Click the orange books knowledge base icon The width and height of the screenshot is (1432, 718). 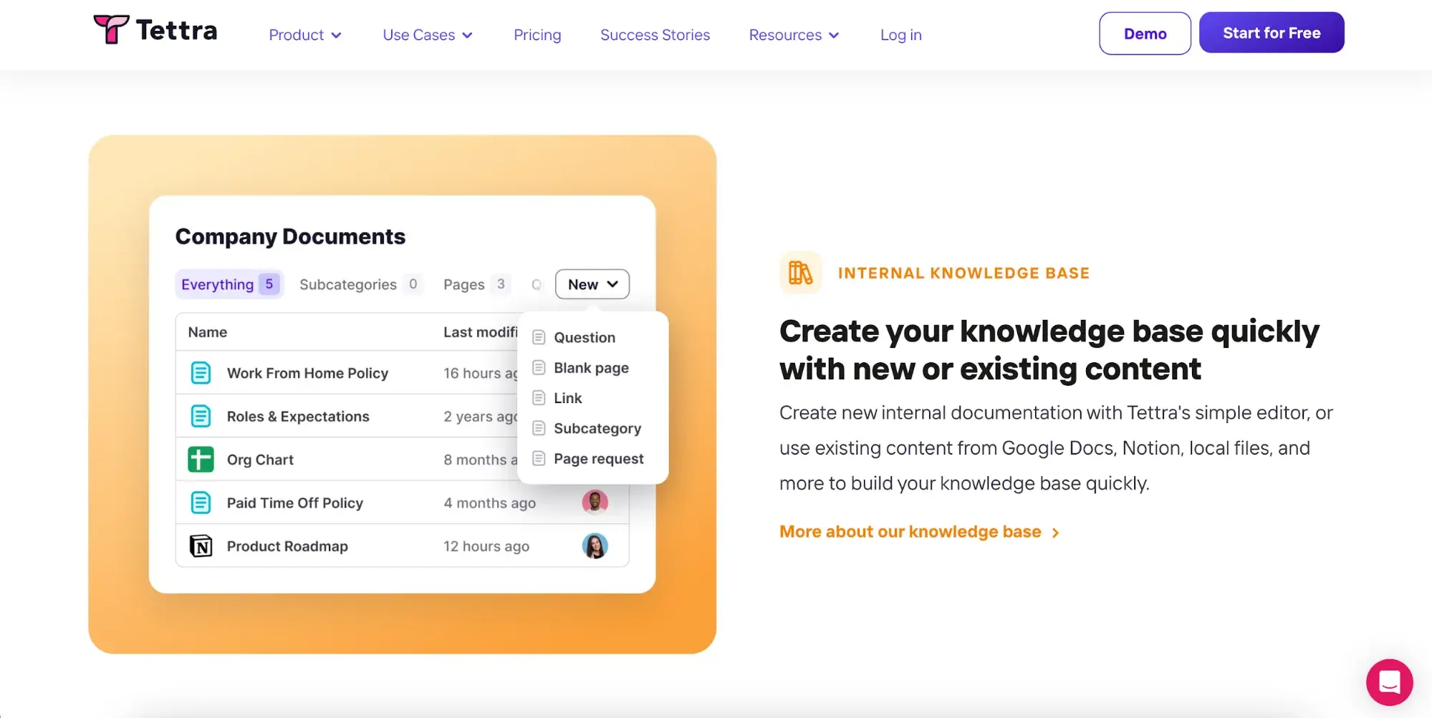799,273
